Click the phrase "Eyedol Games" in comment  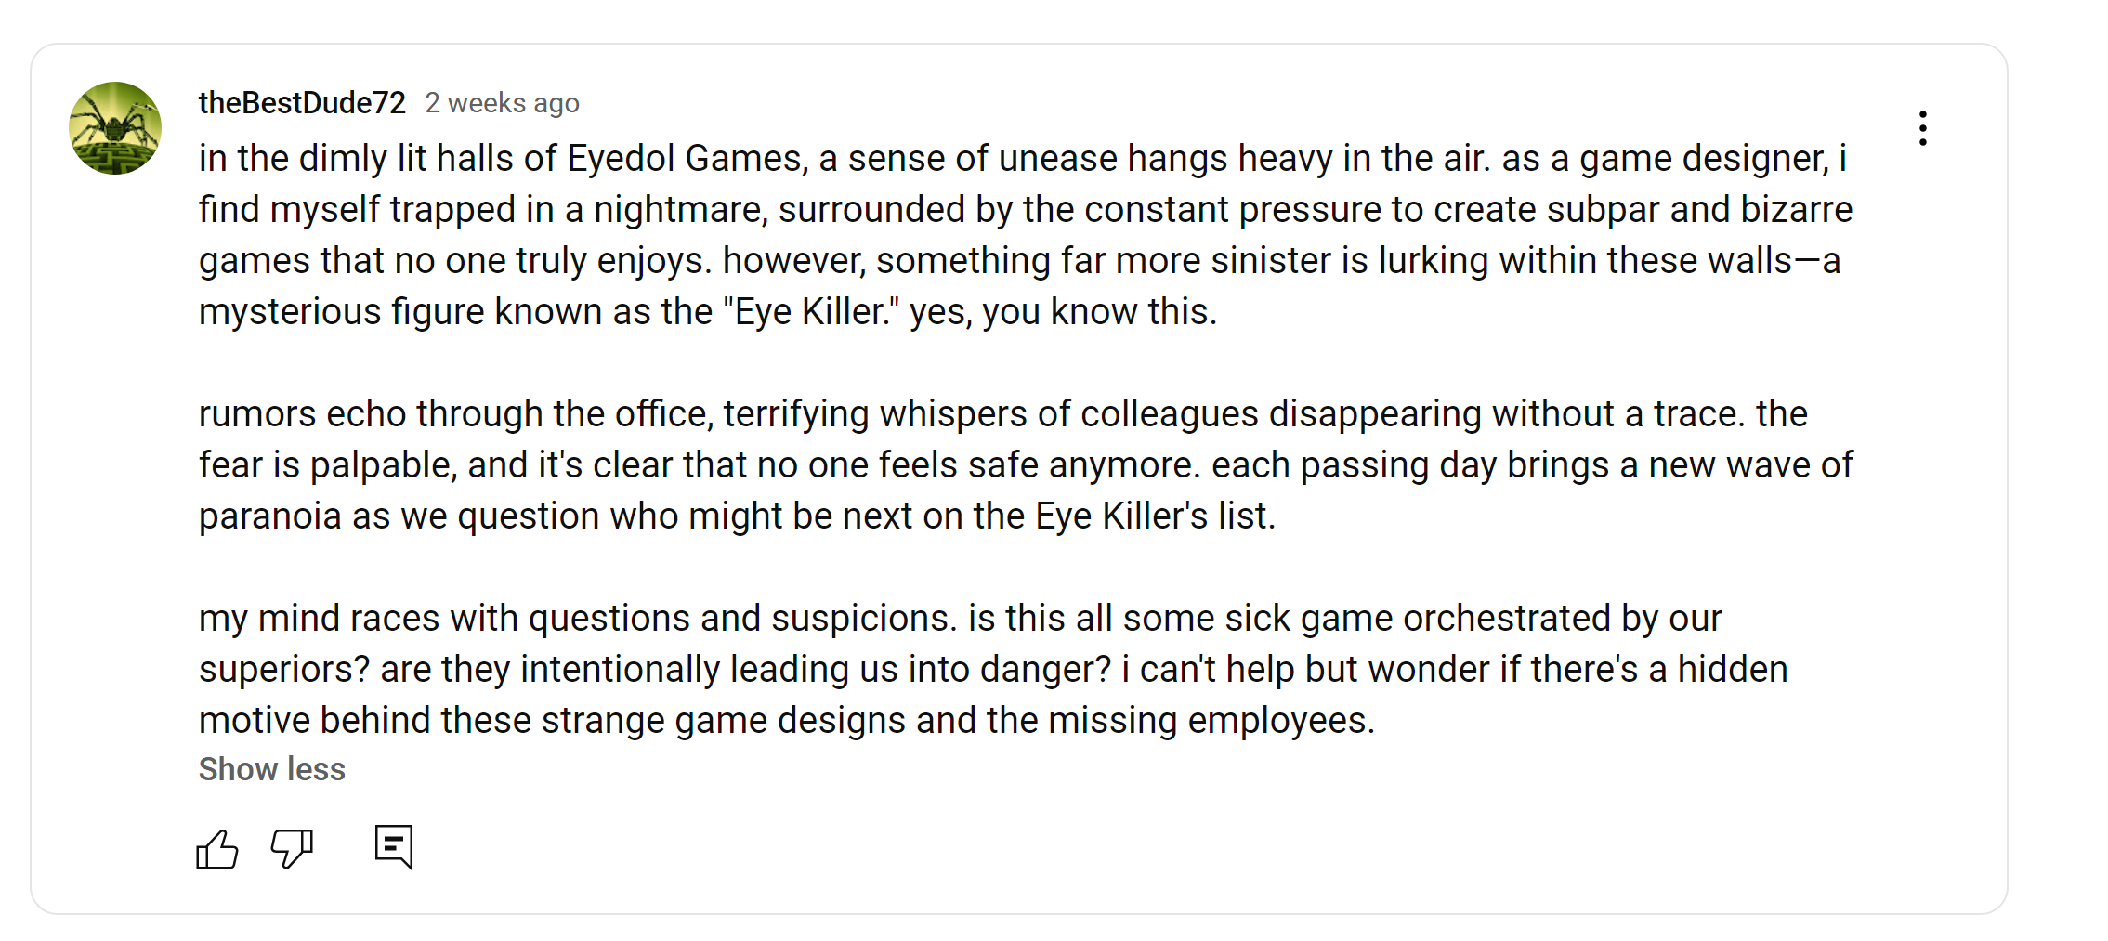[x=687, y=159]
